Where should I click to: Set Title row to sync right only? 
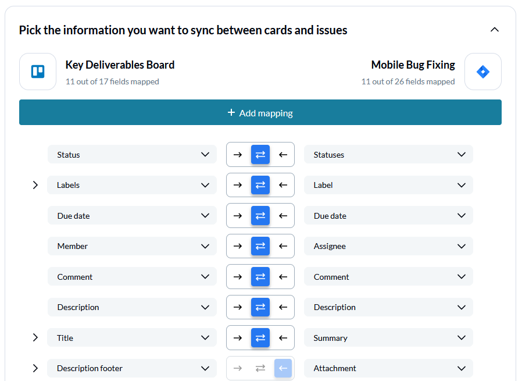[x=238, y=338]
